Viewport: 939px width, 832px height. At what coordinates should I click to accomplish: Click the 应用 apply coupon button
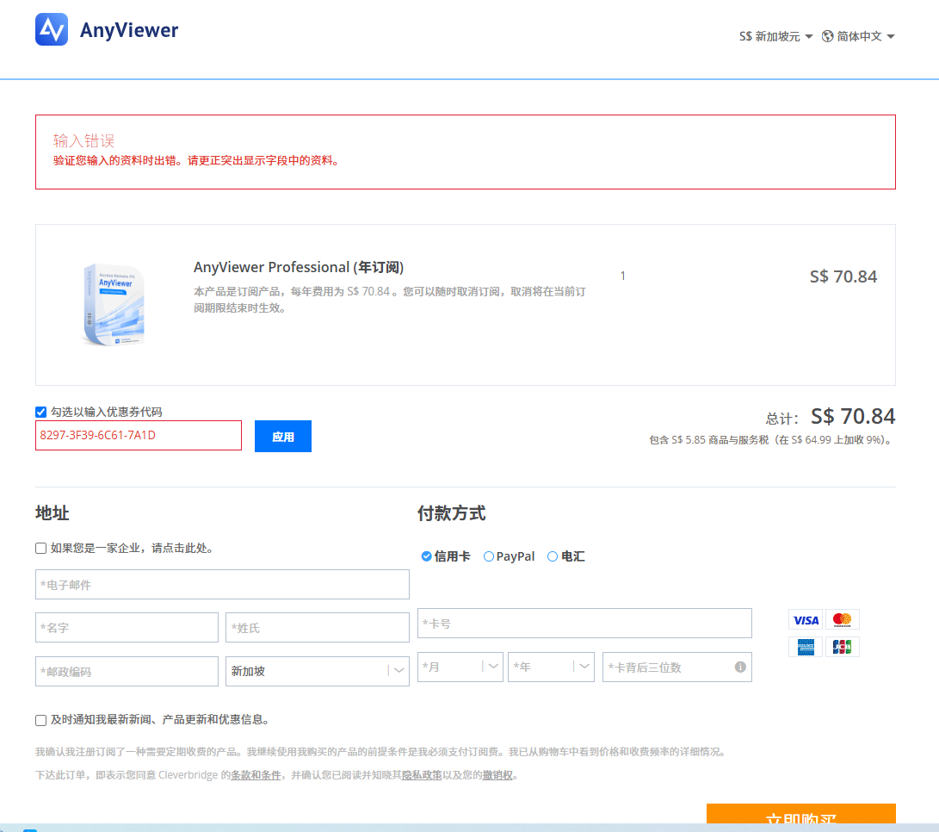282,437
